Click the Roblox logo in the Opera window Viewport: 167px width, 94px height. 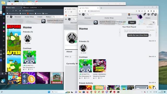click(x=11, y=17)
